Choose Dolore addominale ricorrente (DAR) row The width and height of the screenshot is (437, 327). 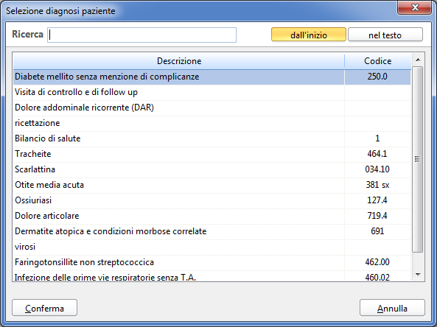[x=211, y=108]
